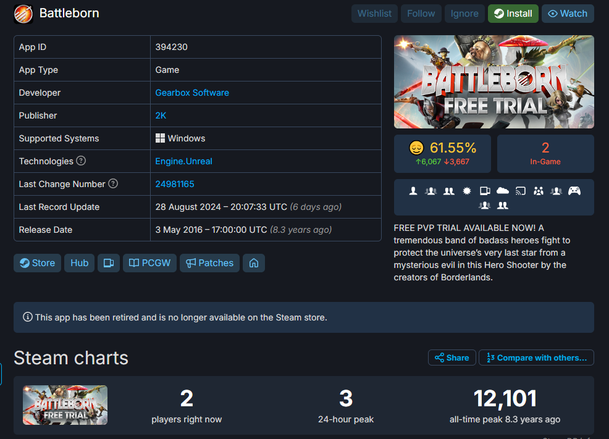609x439 pixels.
Task: Click the Steam Achievements starburst icon
Action: [467, 191]
